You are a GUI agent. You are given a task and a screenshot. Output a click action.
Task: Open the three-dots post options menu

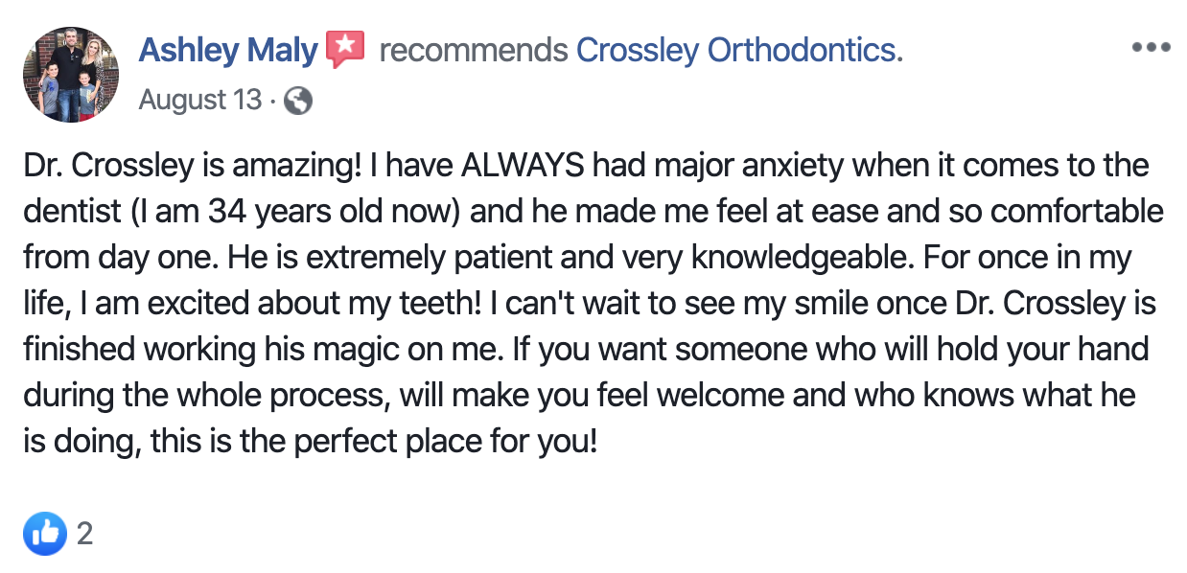pos(1151,48)
